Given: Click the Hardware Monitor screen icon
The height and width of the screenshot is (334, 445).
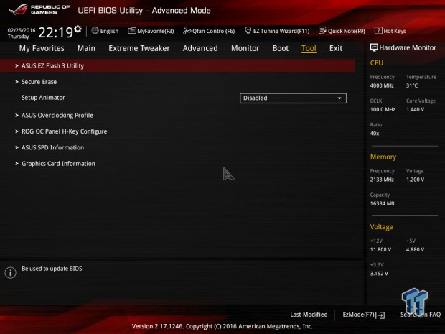Looking at the screenshot, I should click(374, 47).
